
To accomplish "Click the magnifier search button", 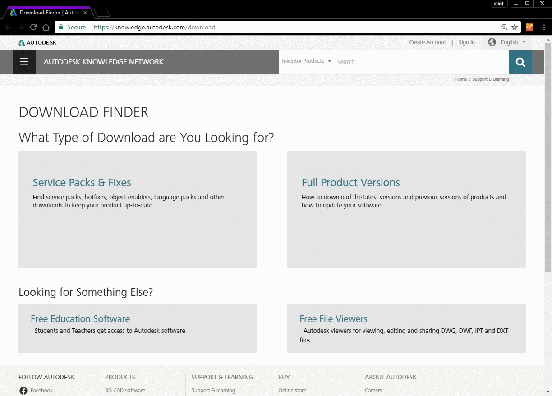I will (520, 62).
